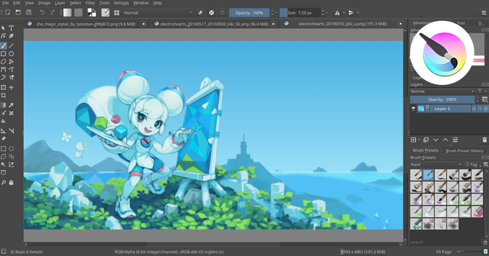
Task: Click the Save document icon
Action: [29, 12]
